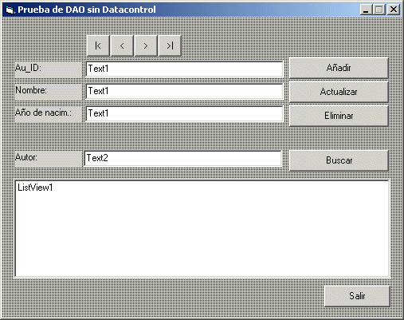Screen dimensions: 404x320
Task: Focus the Au_ID text field
Action: (x=185, y=69)
